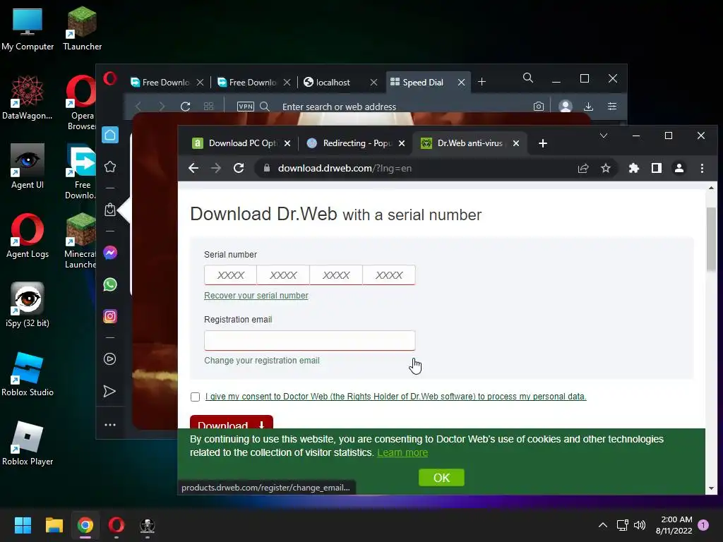This screenshot has height=542, width=723.
Task: Click the last serial number XXXX field
Action: click(389, 275)
